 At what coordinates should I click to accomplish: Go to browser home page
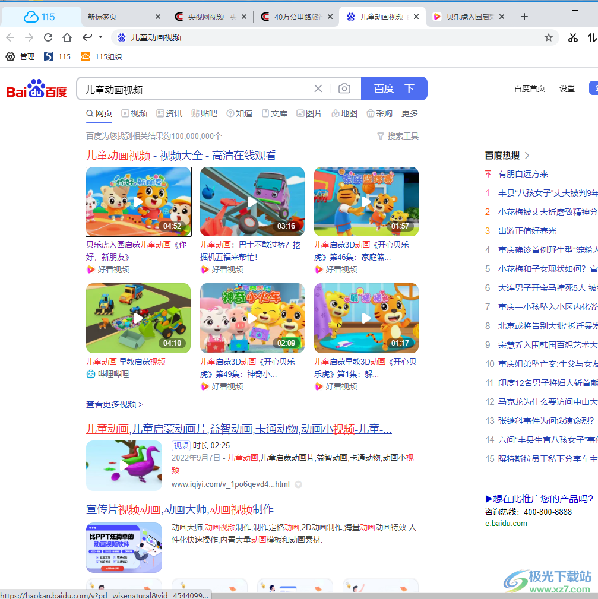pos(67,37)
